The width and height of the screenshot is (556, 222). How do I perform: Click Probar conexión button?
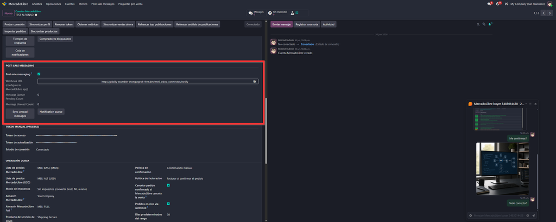[x=15, y=24]
